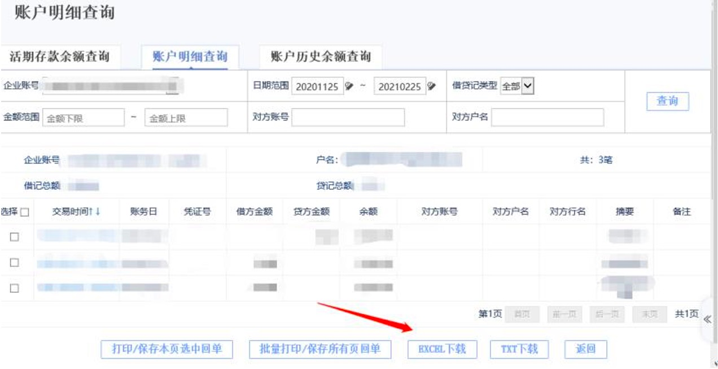Edit start date field 20201125
This screenshot has width=718, height=369.
coord(317,86)
